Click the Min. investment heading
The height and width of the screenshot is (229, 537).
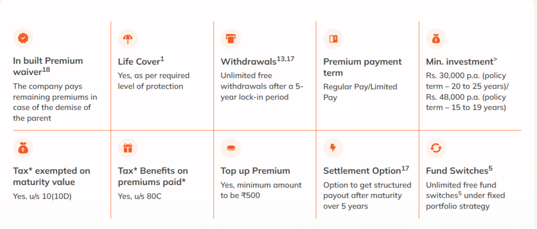(x=461, y=61)
